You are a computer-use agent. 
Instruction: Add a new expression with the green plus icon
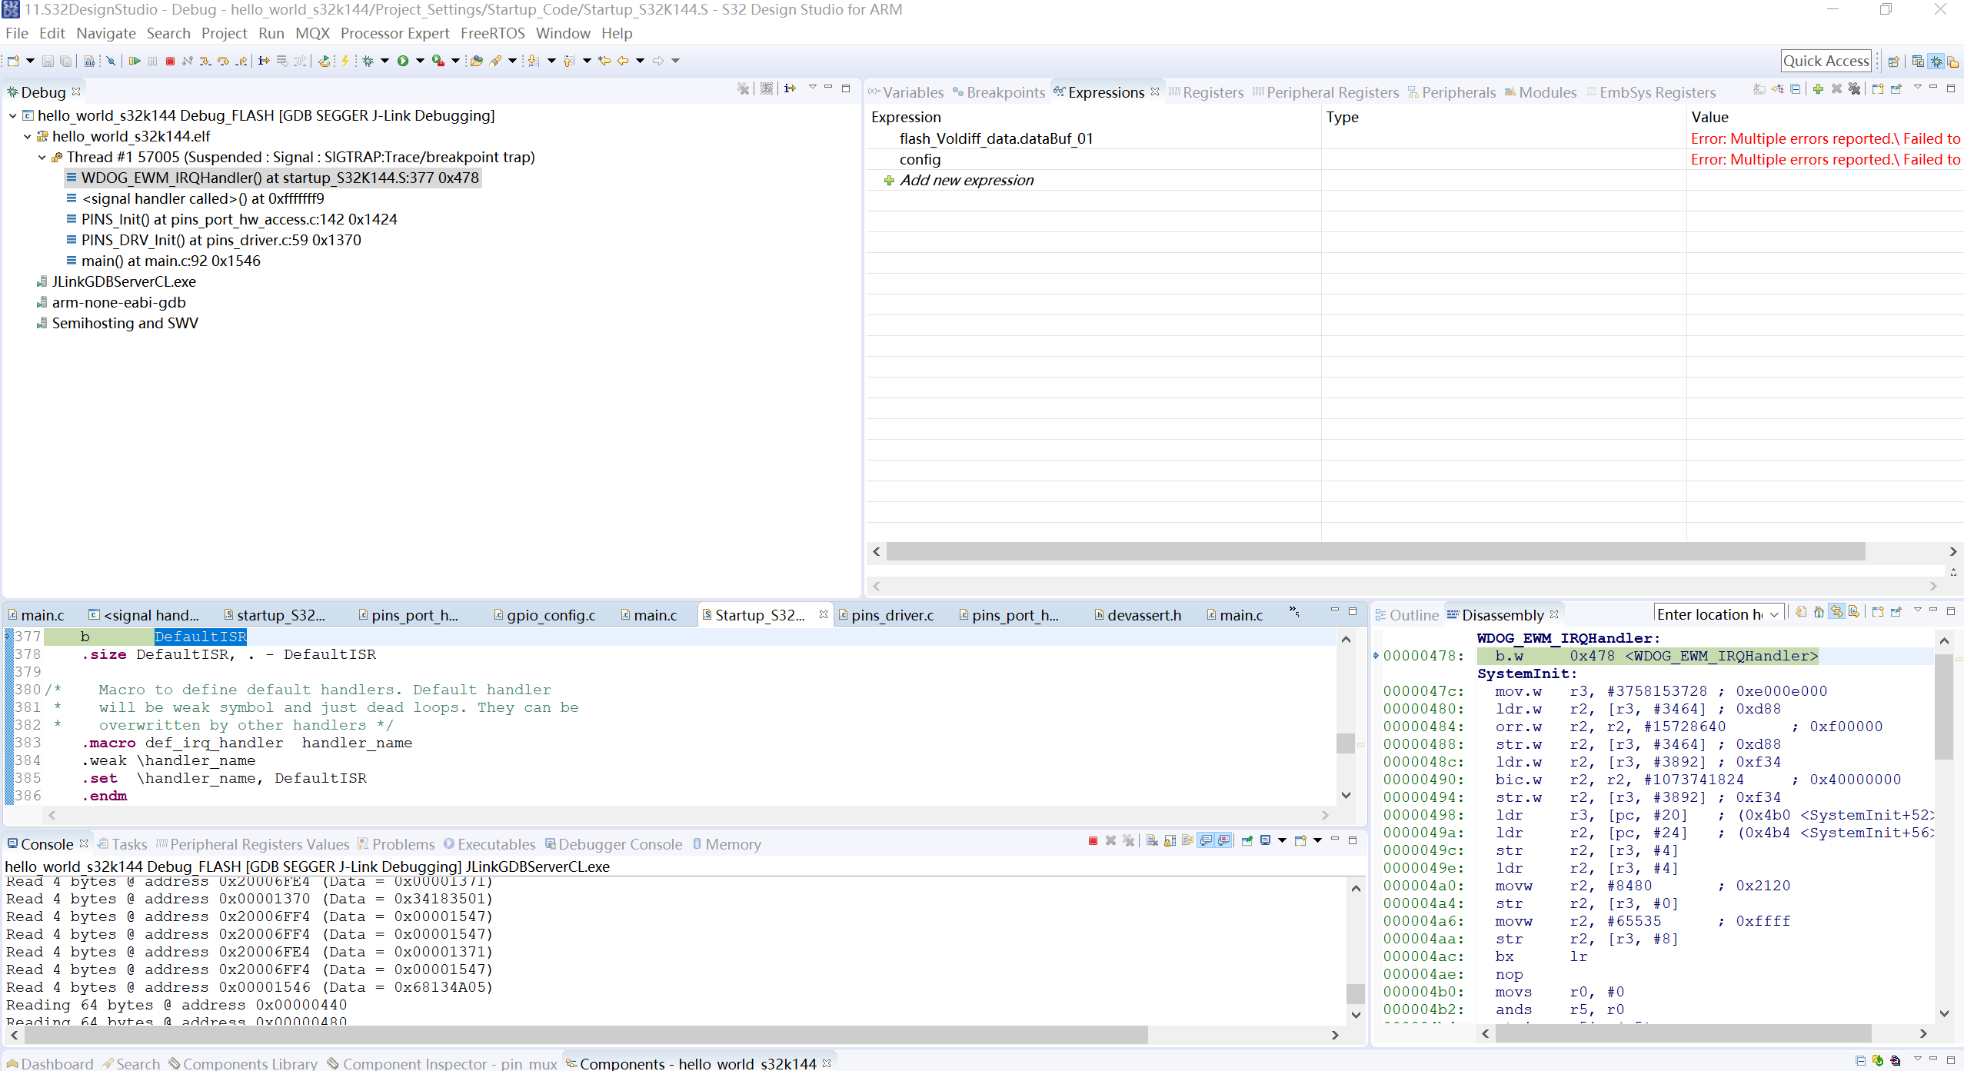click(x=1819, y=88)
